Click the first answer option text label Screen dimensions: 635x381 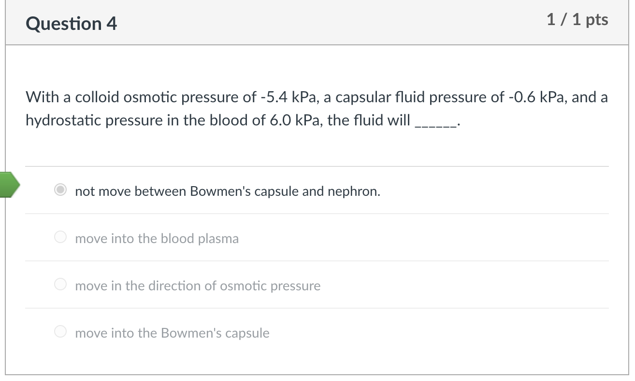click(x=227, y=191)
